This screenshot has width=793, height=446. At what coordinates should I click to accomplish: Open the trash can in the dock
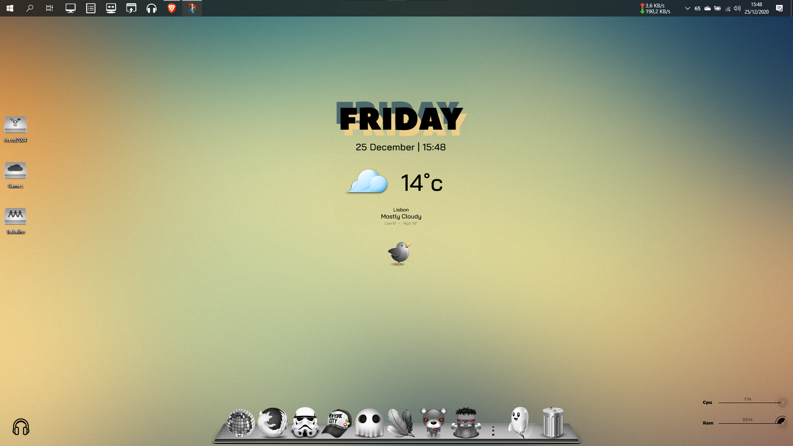(553, 422)
